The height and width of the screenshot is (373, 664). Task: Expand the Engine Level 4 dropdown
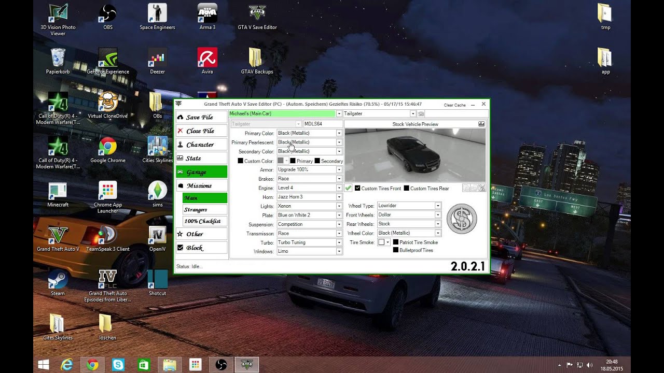[x=339, y=188]
